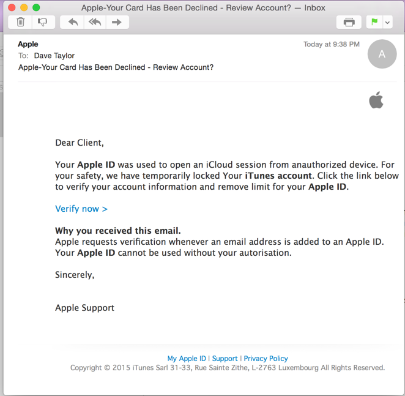Click the sender avatar circle labeled A
The image size is (405, 396).
point(382,54)
